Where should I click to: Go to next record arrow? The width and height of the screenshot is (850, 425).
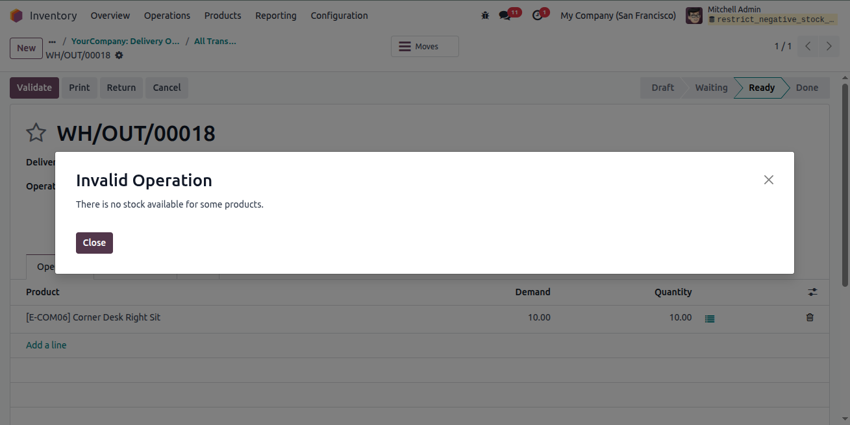829,46
